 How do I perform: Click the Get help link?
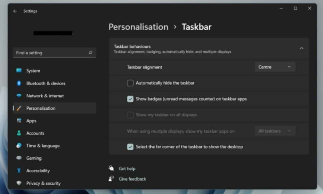coord(127,168)
